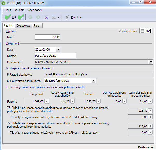Image resolution: width=156 pixels, height=150 pixels.
Task: Click the Przelicz recalculate button
Action: click(x=73, y=17)
